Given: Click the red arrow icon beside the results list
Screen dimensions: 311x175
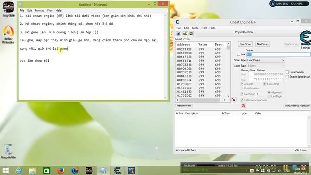Looking at the screenshot, I should click(234, 100).
